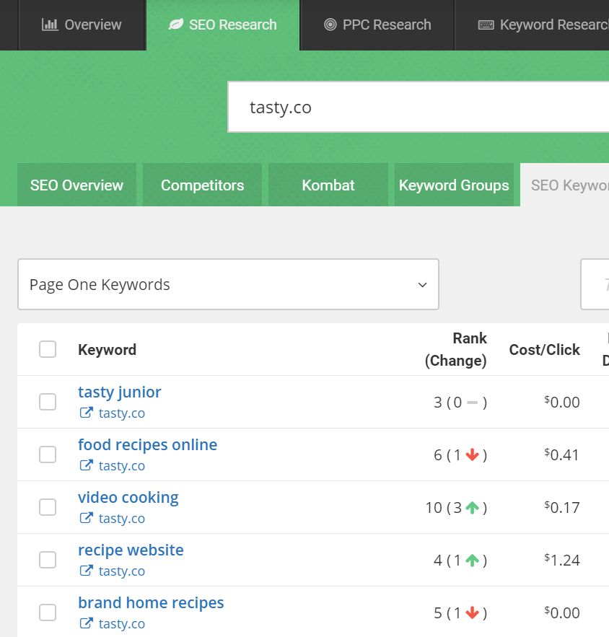Click external link icon under brand home recipes
The height and width of the screenshot is (637, 609).
[x=86, y=623]
